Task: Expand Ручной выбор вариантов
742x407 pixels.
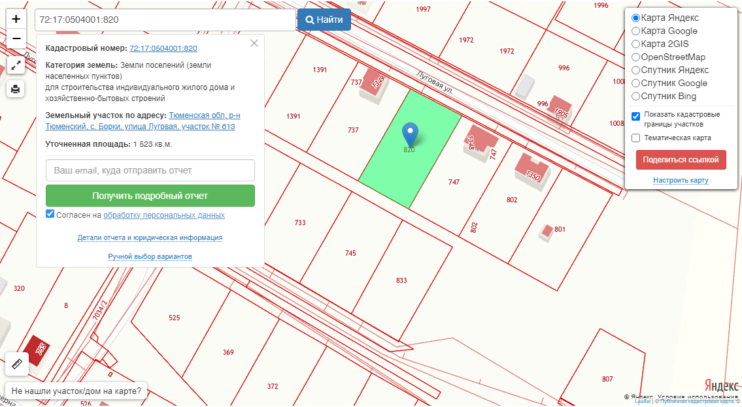Action: [x=150, y=256]
